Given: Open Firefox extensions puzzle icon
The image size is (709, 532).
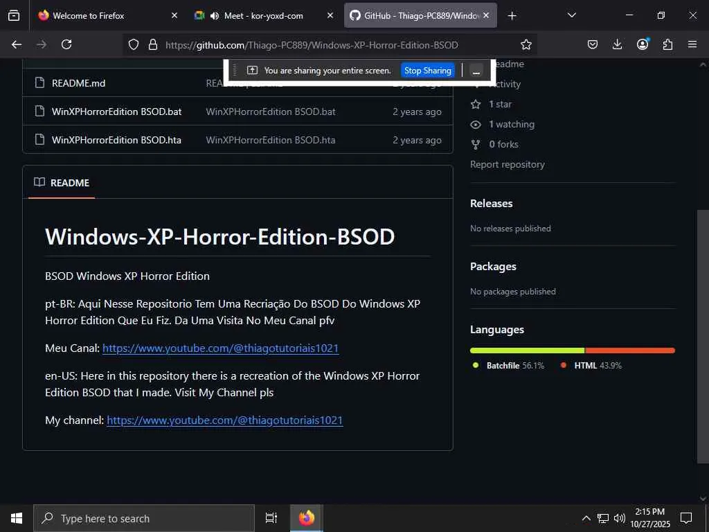Looking at the screenshot, I should pyautogui.click(x=667, y=44).
